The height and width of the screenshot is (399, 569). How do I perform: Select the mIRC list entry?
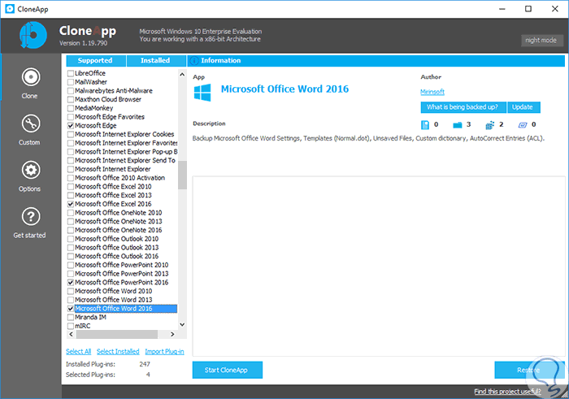[82, 326]
